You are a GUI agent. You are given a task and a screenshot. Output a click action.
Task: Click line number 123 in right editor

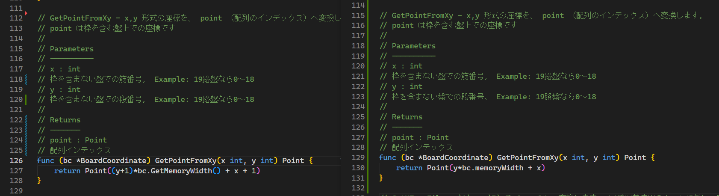tap(358, 97)
